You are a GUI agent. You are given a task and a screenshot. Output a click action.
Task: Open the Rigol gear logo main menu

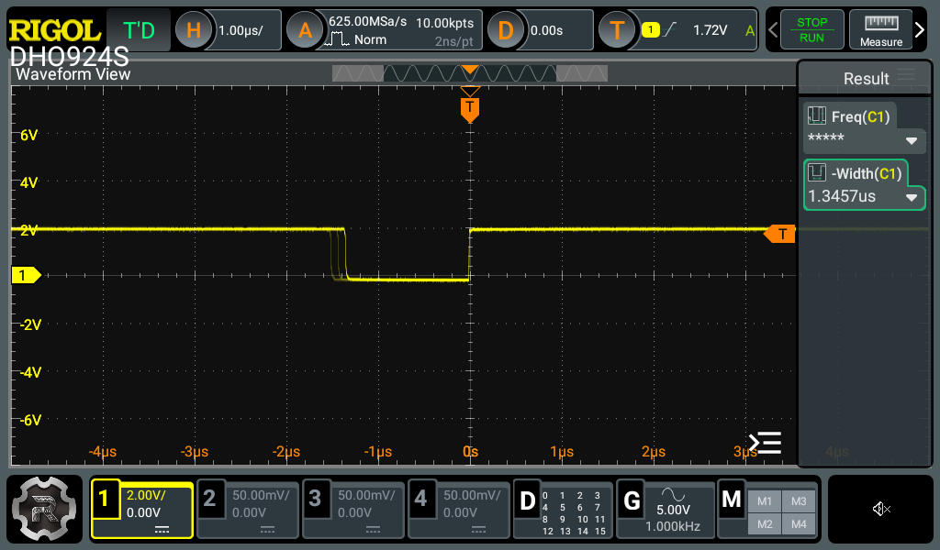[x=44, y=509]
